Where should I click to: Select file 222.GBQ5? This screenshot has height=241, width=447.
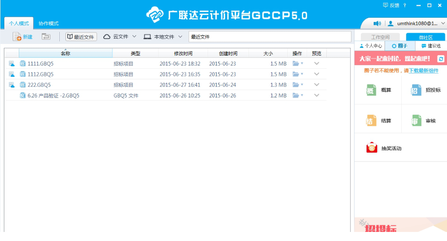pyautogui.click(x=39, y=85)
